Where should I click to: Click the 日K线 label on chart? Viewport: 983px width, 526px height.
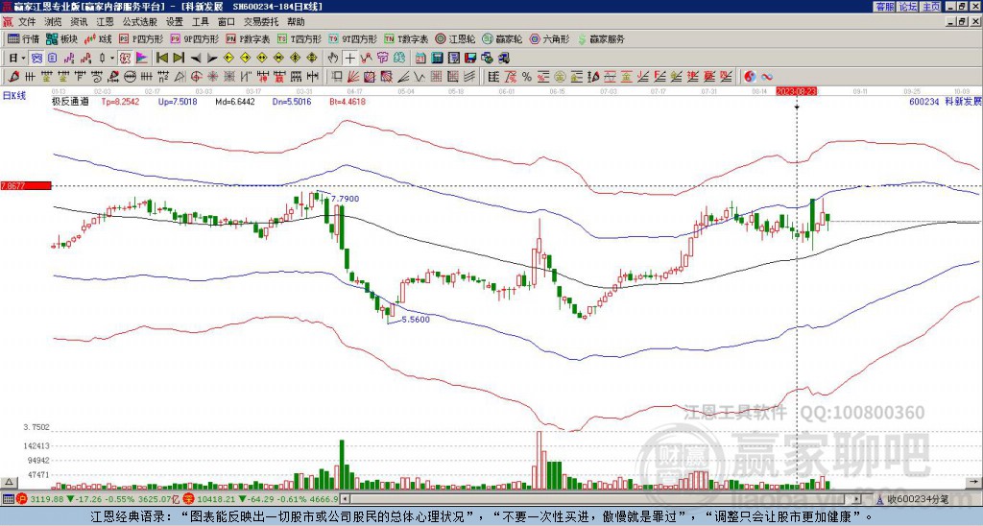tap(13, 95)
